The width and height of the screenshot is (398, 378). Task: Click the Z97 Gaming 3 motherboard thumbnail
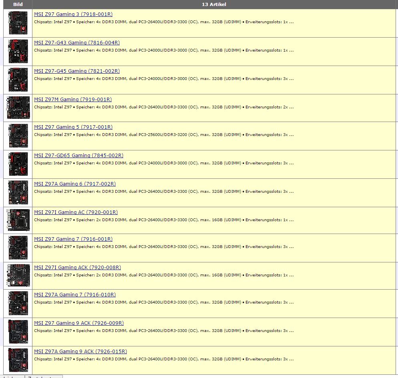(x=18, y=23)
